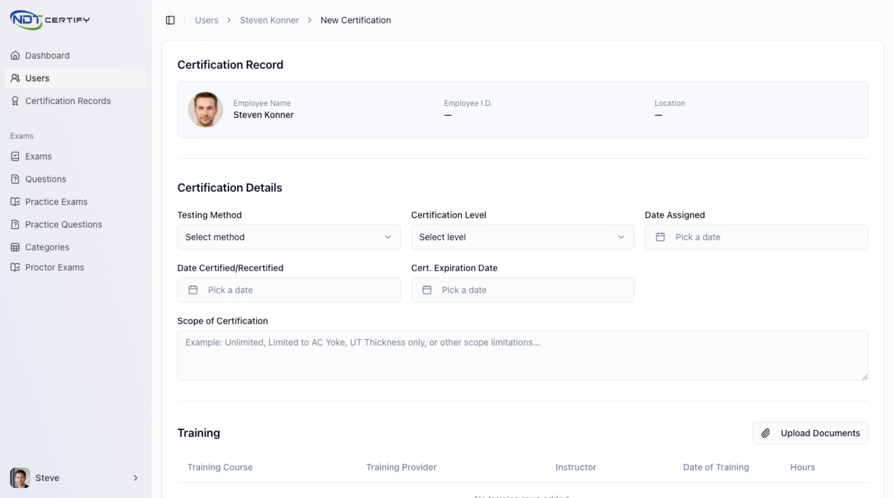Click the Date Certified/Recertified date field
This screenshot has width=894, height=498.
point(289,290)
